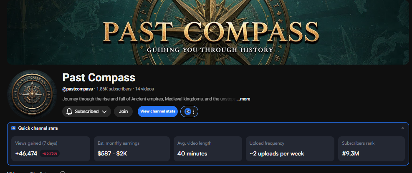
Task: Open the three-dot menu beside vidIQ icon
Action: (x=194, y=112)
